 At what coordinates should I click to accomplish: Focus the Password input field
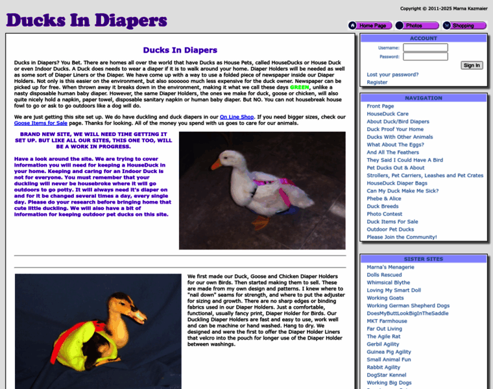426,56
